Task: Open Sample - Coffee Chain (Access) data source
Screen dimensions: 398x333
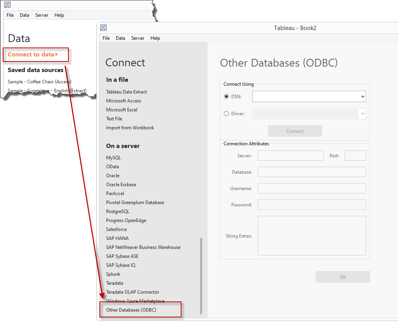Action: tap(40, 82)
